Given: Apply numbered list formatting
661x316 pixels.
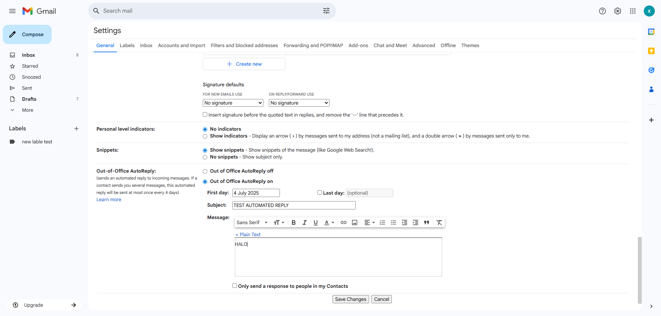Looking at the screenshot, I should click(x=382, y=222).
